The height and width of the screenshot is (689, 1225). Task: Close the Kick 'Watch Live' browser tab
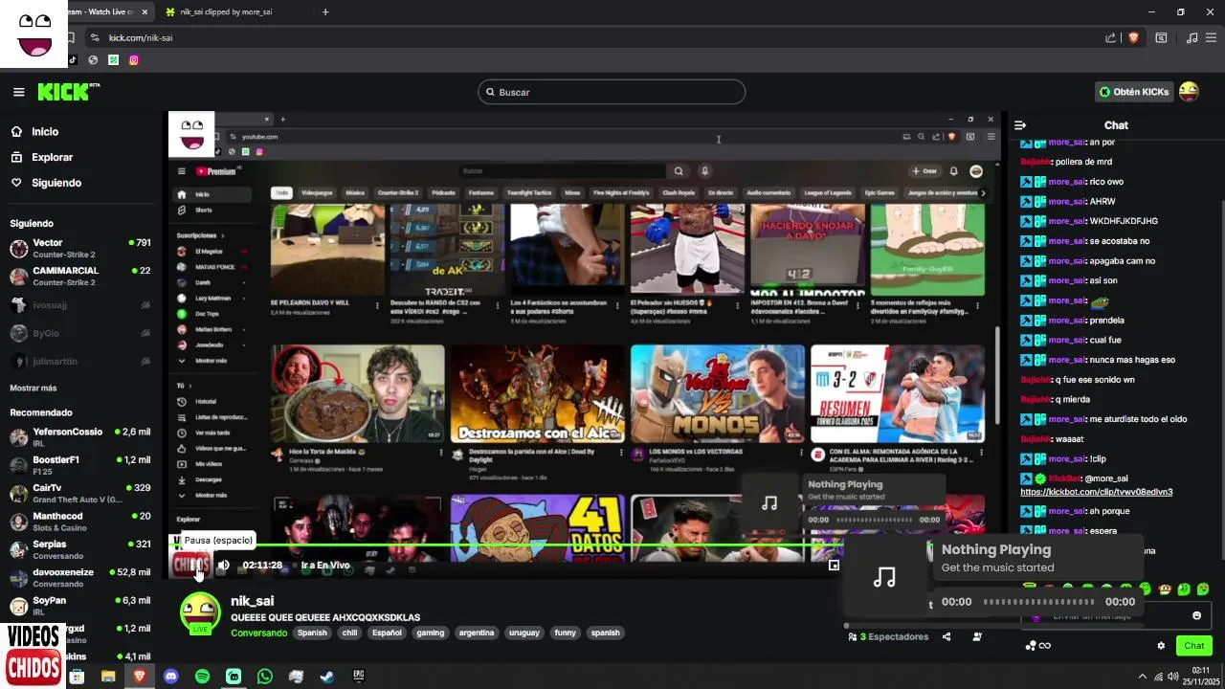[145, 11]
